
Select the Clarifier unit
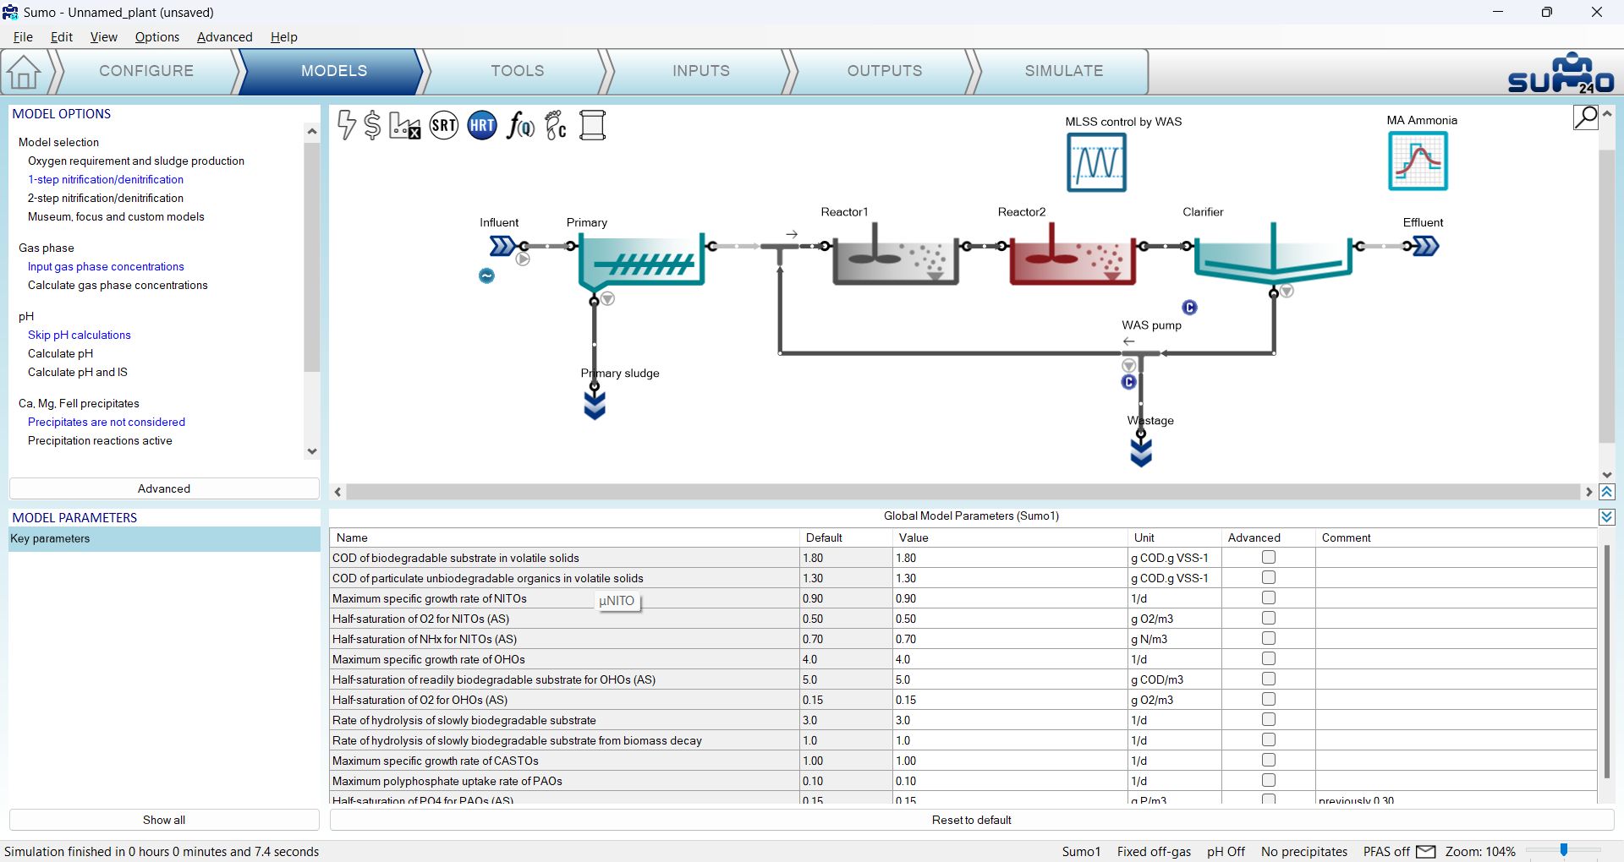tap(1273, 254)
